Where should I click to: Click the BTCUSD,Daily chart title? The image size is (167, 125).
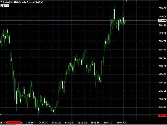(8, 2)
